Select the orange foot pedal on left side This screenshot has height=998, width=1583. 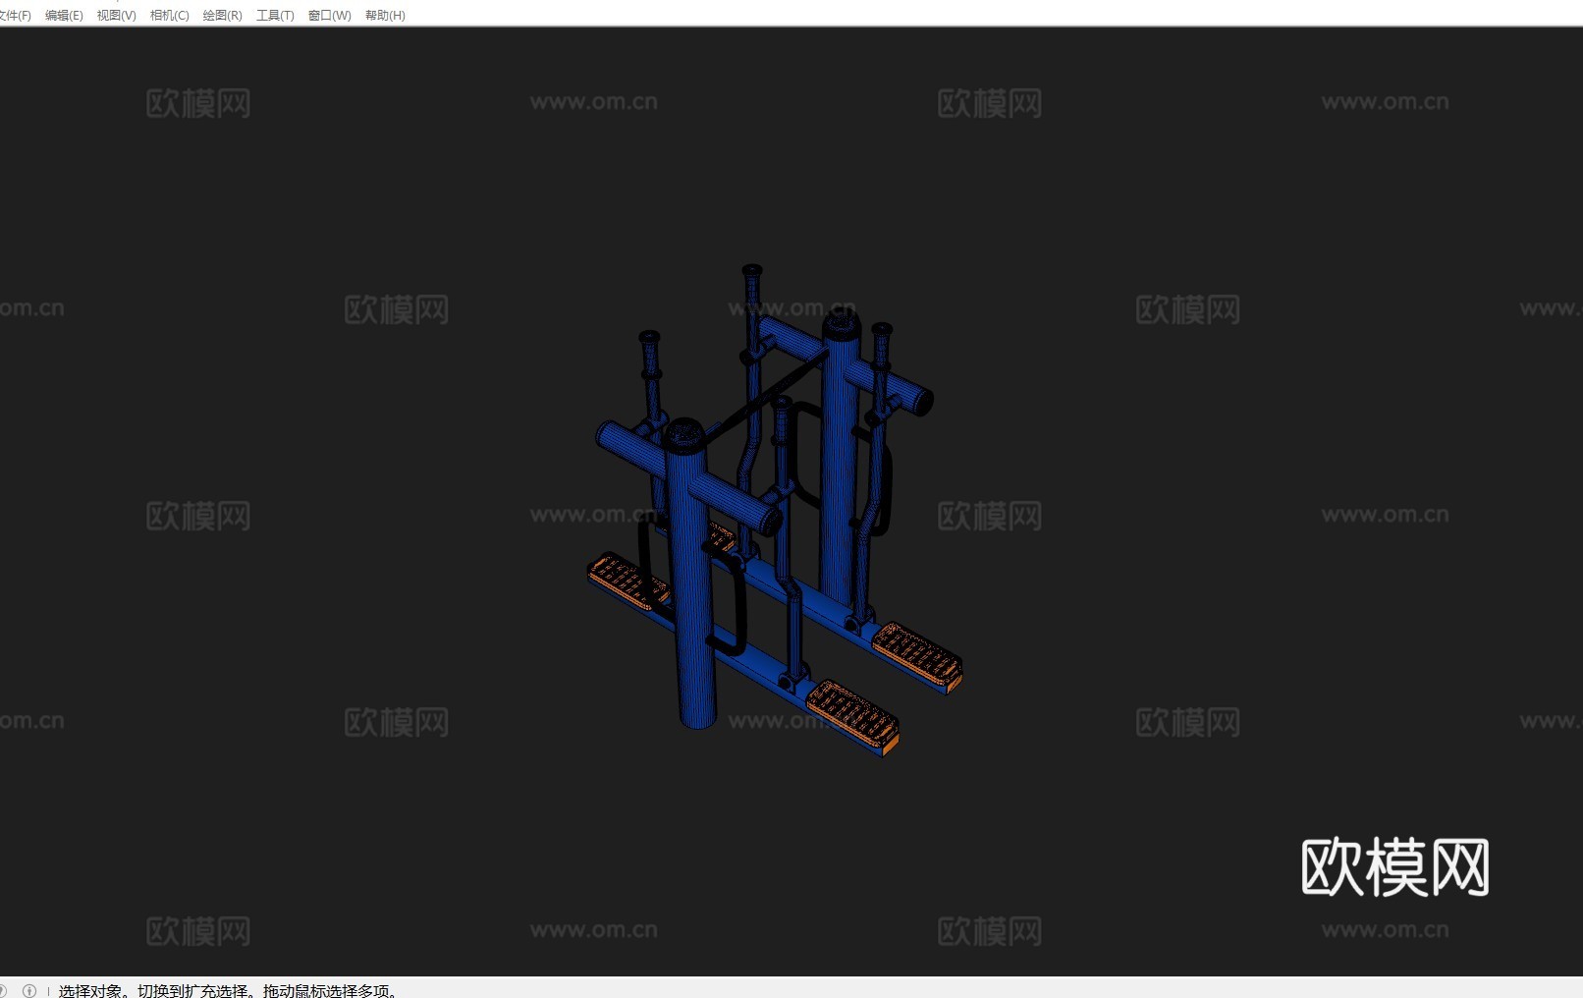(627, 581)
